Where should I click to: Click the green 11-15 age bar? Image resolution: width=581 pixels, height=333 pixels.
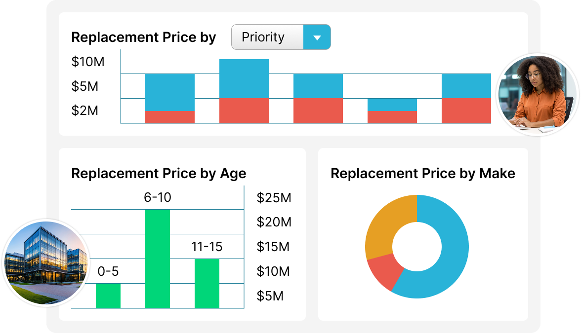pos(207,283)
